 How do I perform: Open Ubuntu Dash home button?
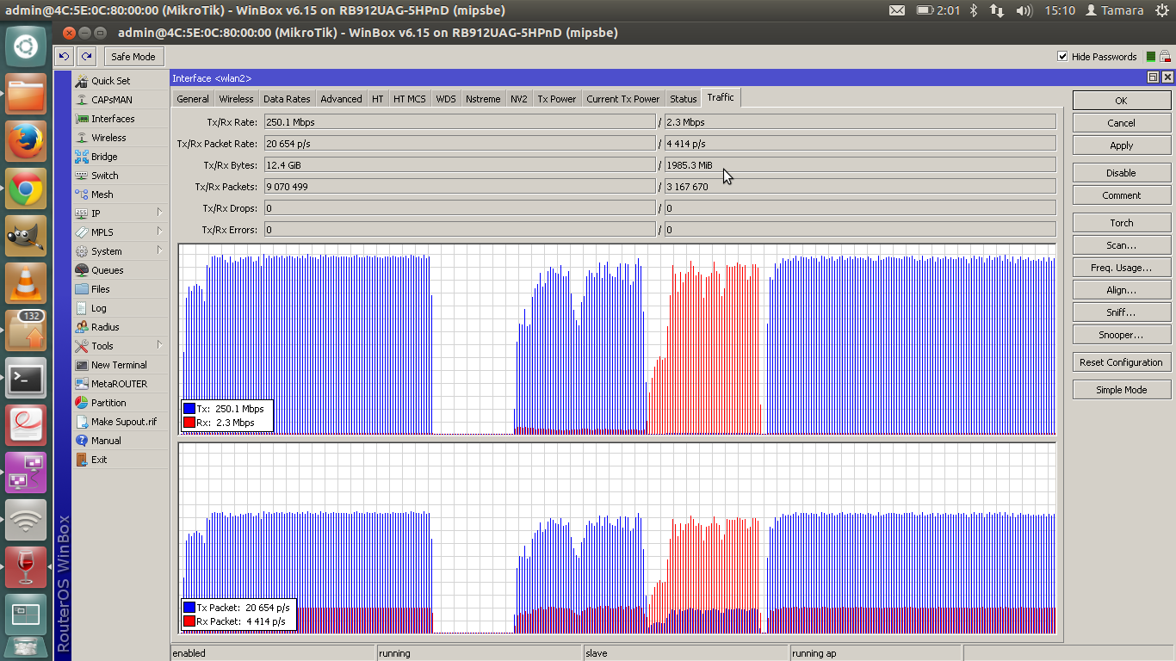[x=26, y=46]
